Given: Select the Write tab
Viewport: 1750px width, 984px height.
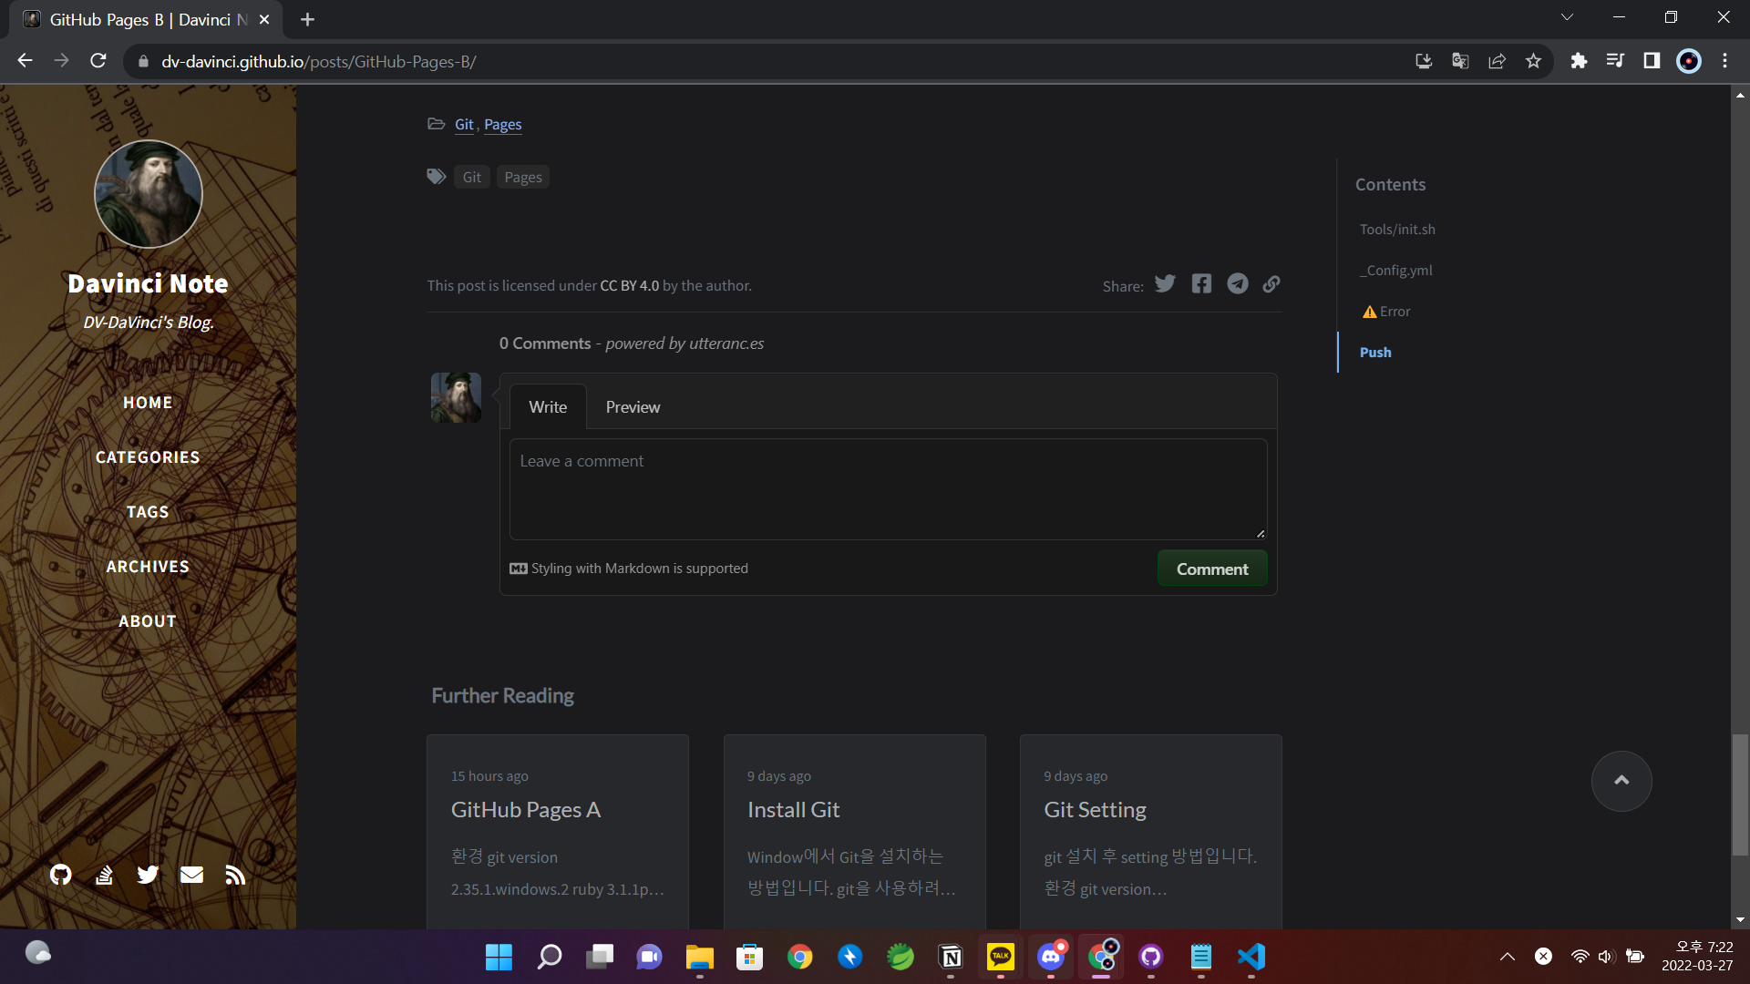Looking at the screenshot, I should pos(548,407).
